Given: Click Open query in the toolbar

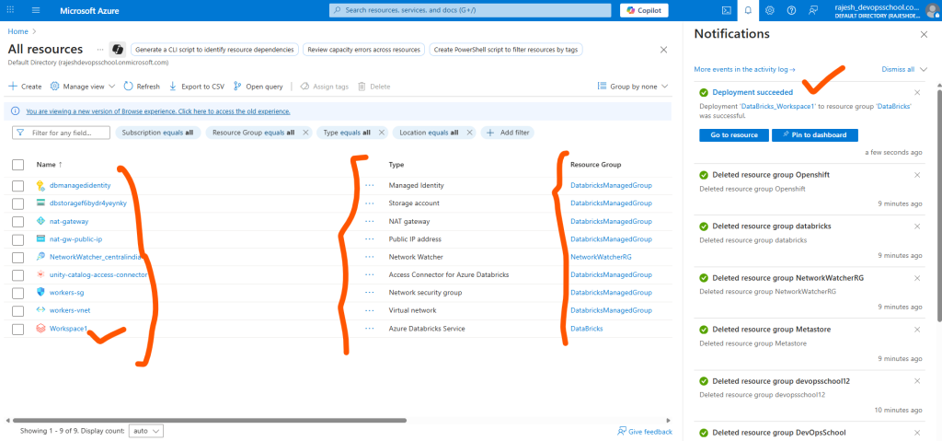Looking at the screenshot, I should pyautogui.click(x=258, y=87).
